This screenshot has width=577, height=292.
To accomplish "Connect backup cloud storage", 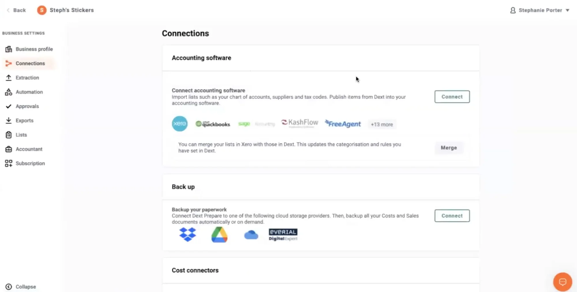I will click(452, 216).
